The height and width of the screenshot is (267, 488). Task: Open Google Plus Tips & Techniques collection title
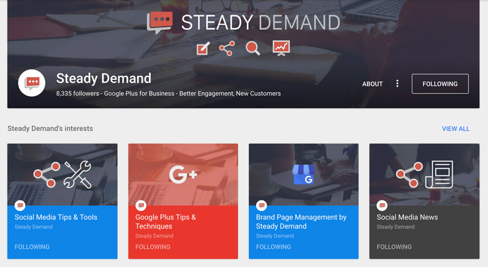(165, 222)
